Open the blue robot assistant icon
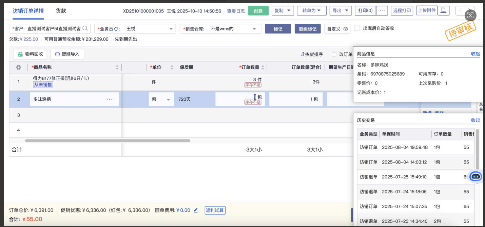 coord(476,176)
